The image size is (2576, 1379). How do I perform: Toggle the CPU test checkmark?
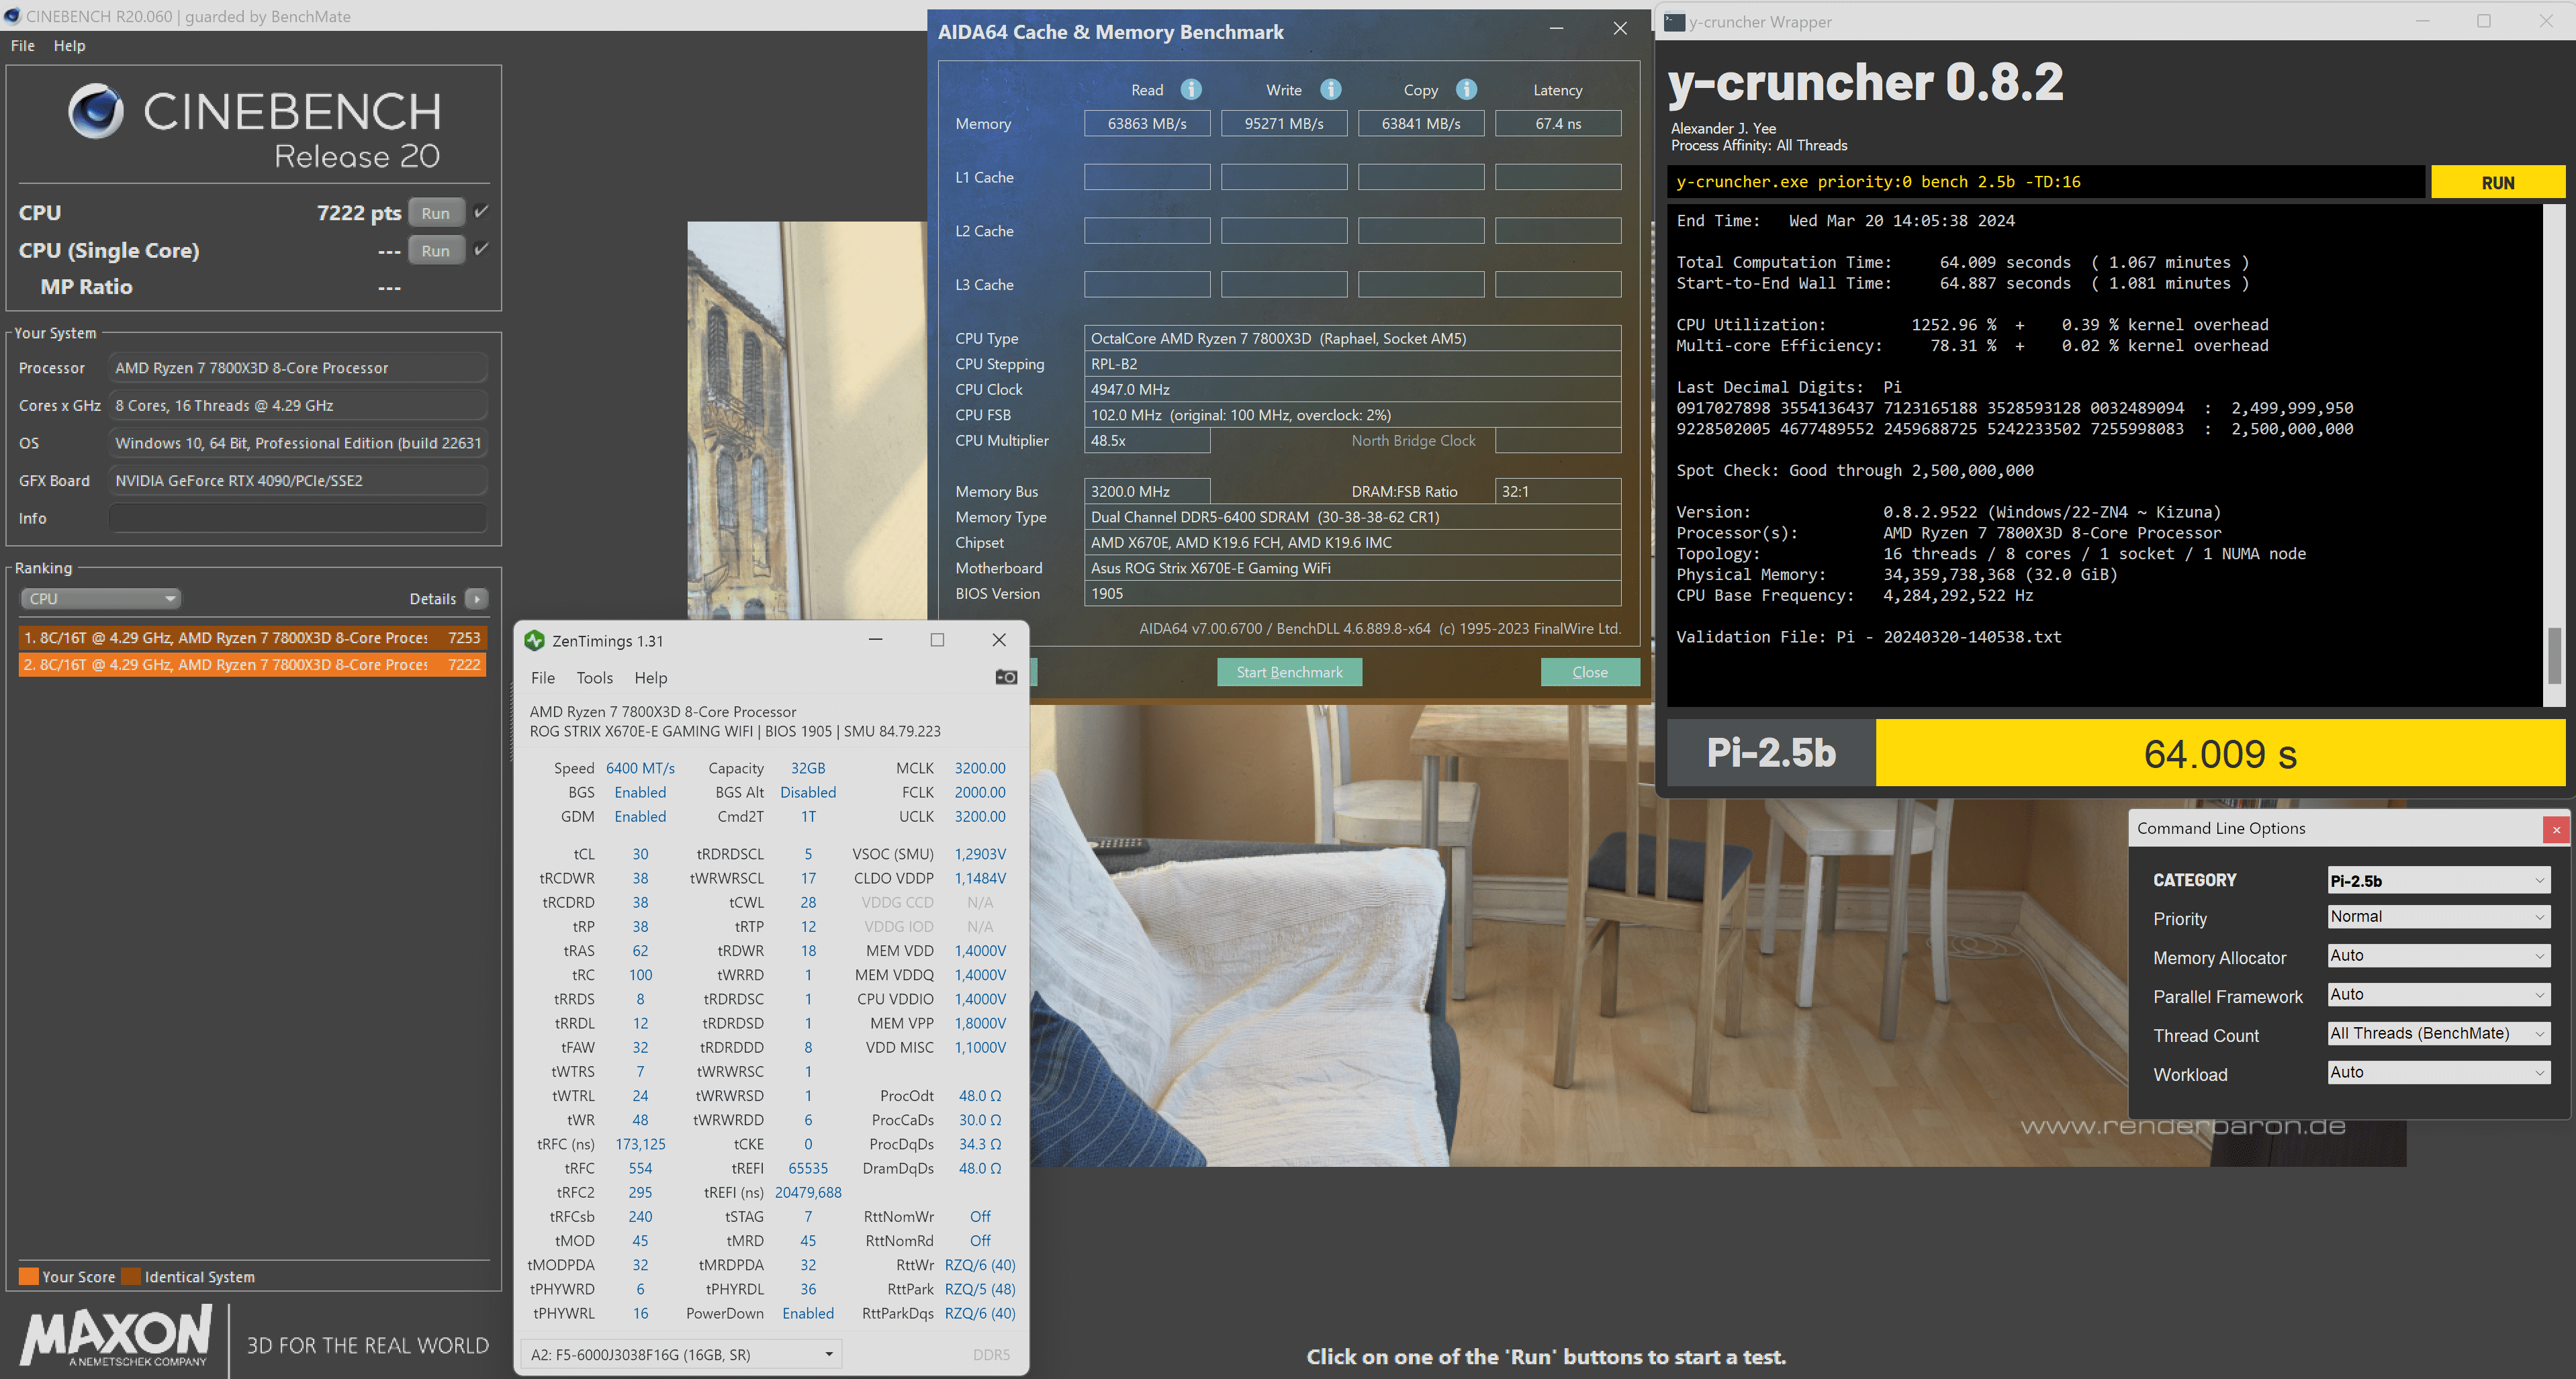(482, 212)
